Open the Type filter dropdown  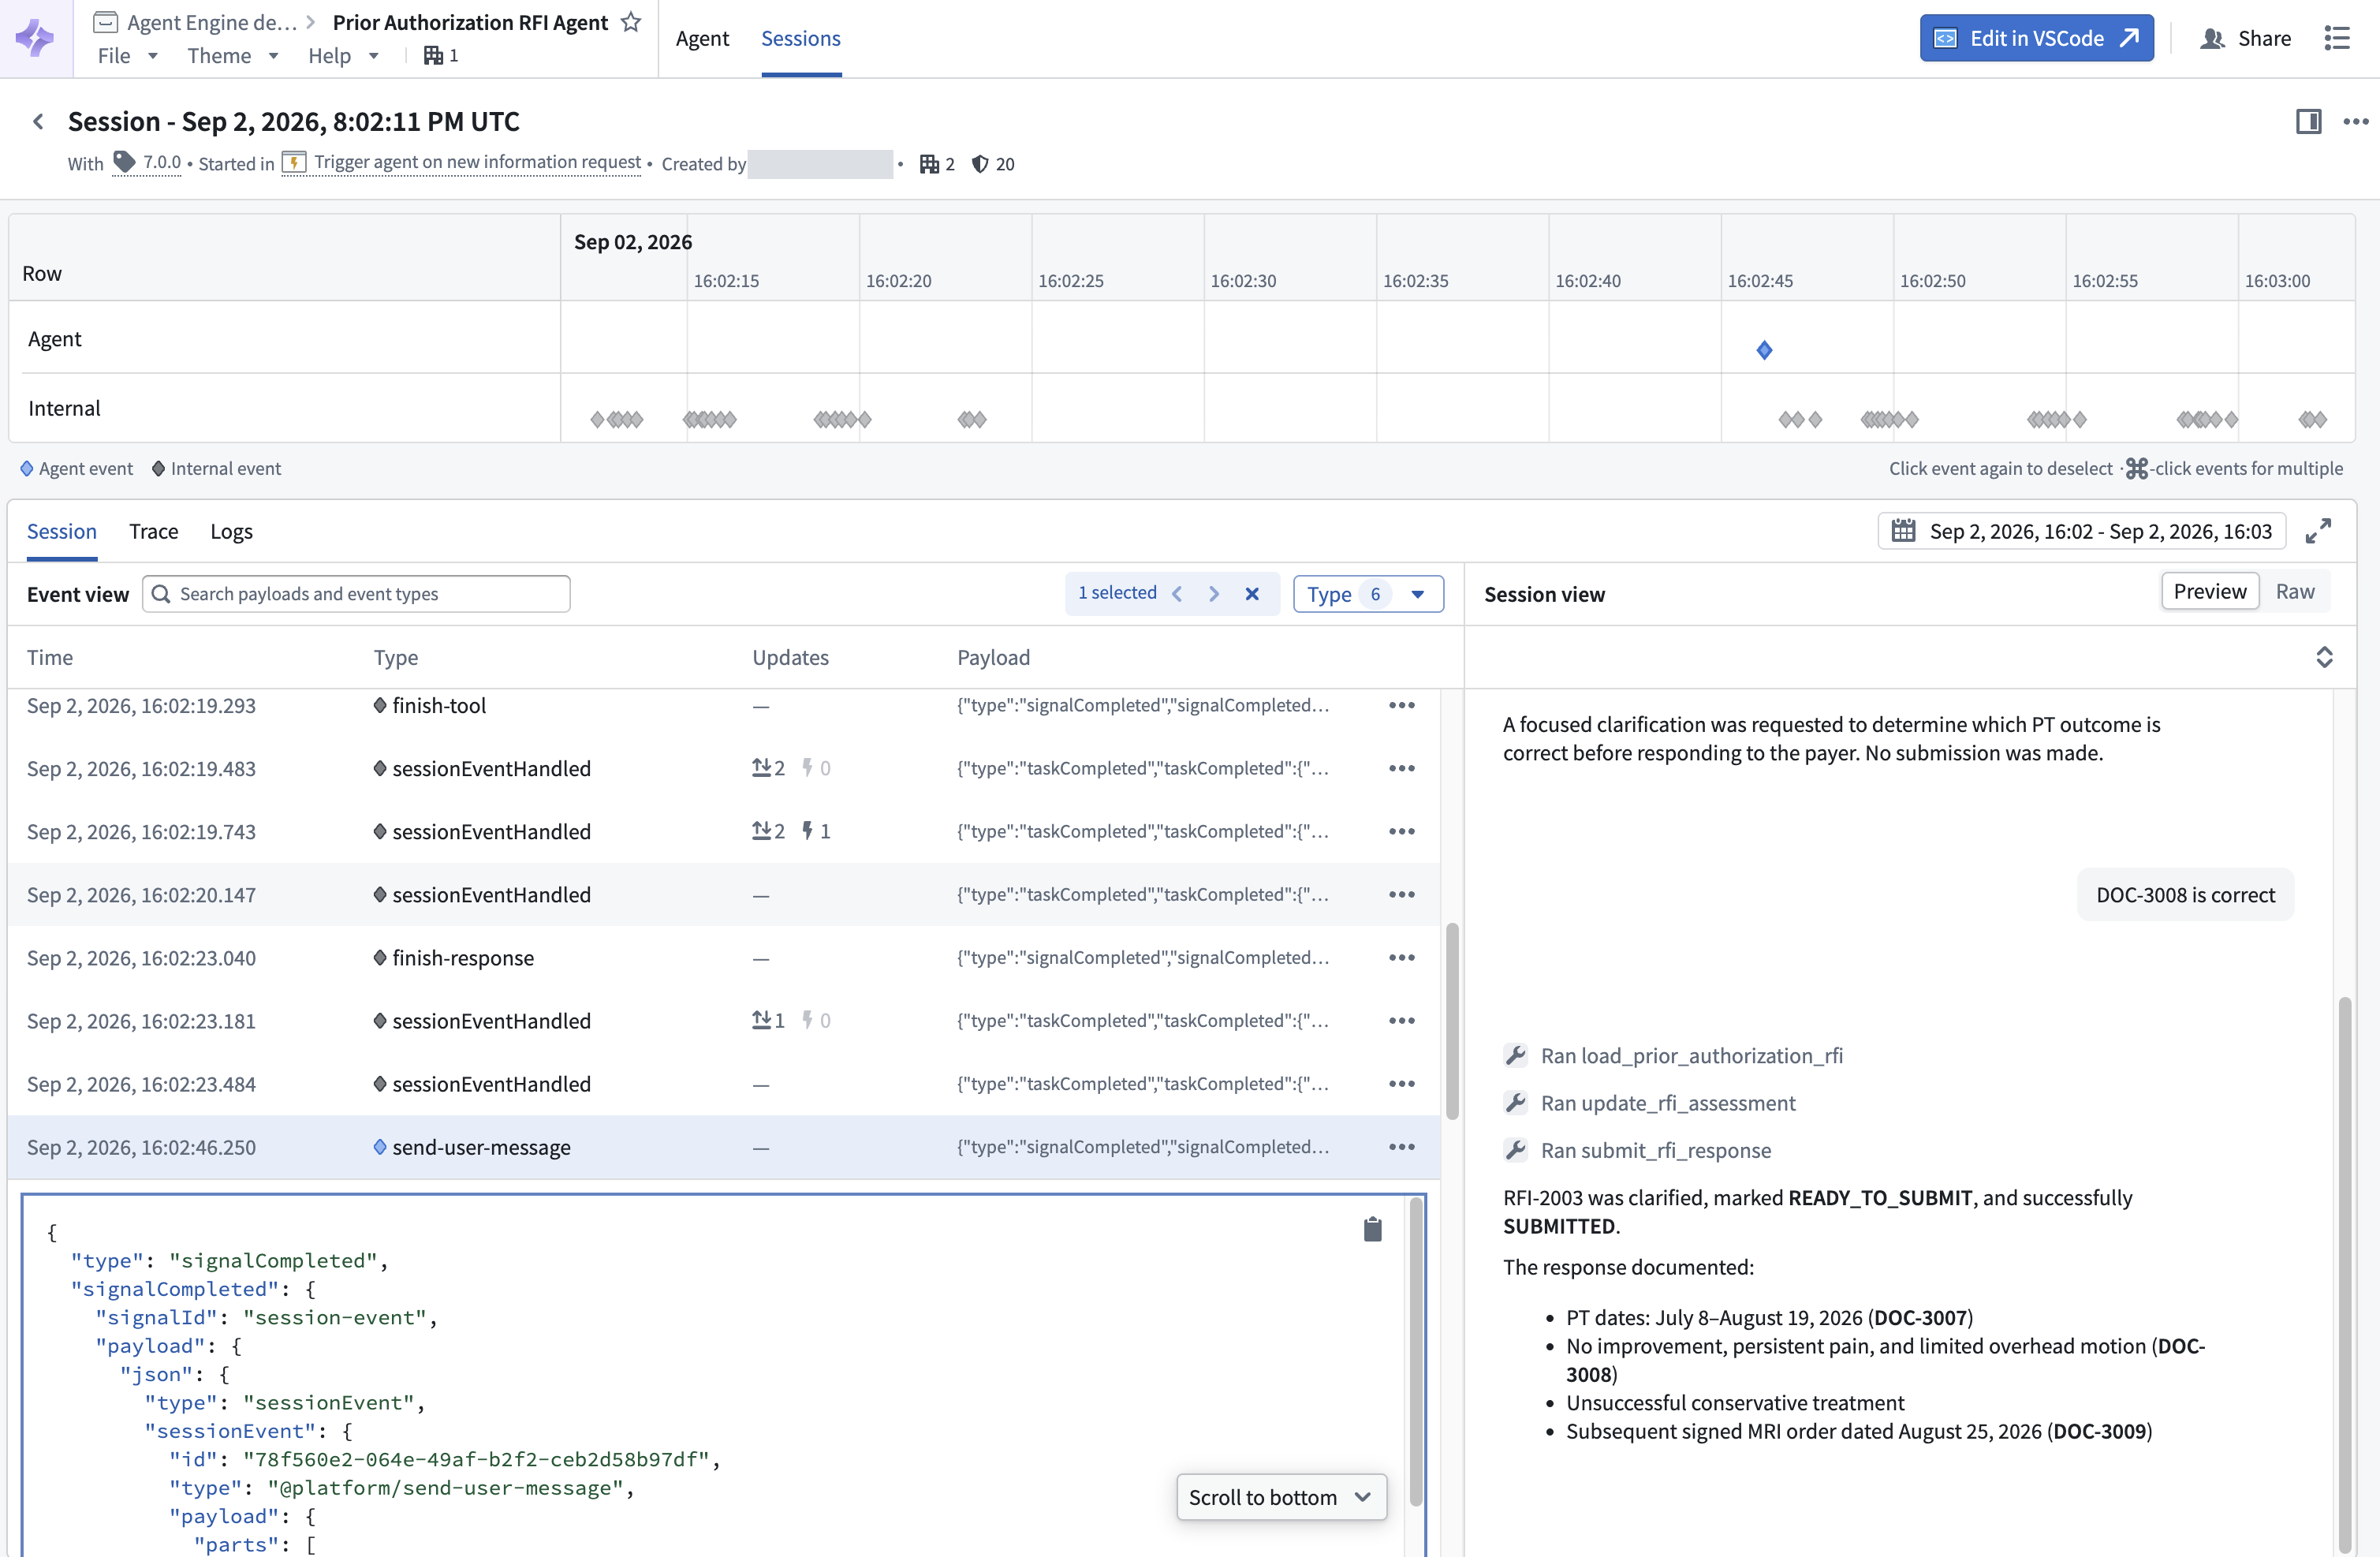tap(1368, 594)
